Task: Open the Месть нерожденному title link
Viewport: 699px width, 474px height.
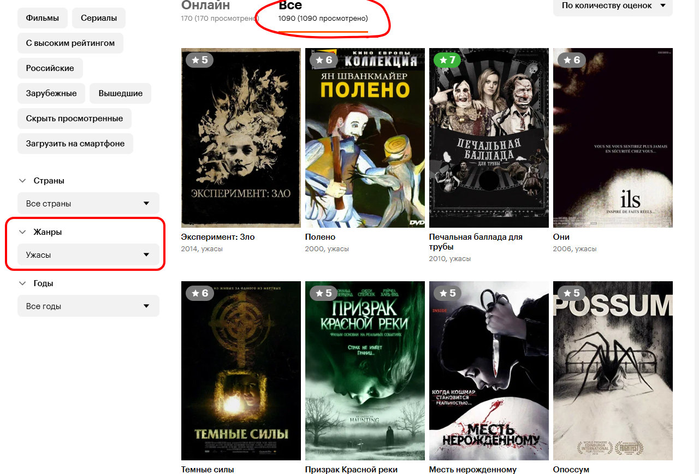Action: point(473,470)
